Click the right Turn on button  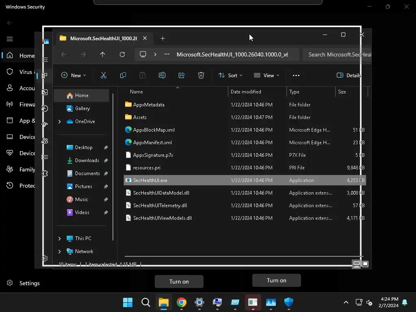[x=276, y=280]
